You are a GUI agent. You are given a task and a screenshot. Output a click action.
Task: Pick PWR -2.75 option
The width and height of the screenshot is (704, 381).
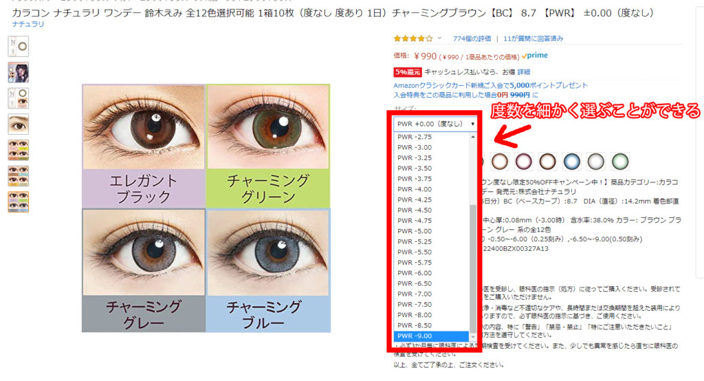point(431,137)
